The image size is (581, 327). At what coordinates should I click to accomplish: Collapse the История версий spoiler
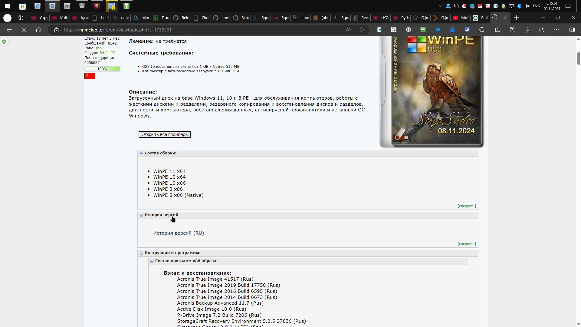[141, 215]
